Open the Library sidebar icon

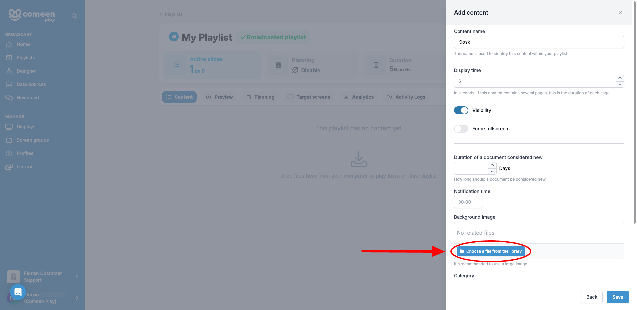coord(9,167)
